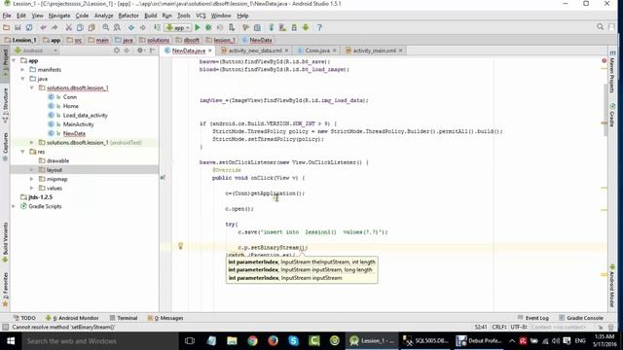Click the Open folder toolbar icon
Image resolution: width=623 pixels, height=350 pixels.
(x=7, y=27)
